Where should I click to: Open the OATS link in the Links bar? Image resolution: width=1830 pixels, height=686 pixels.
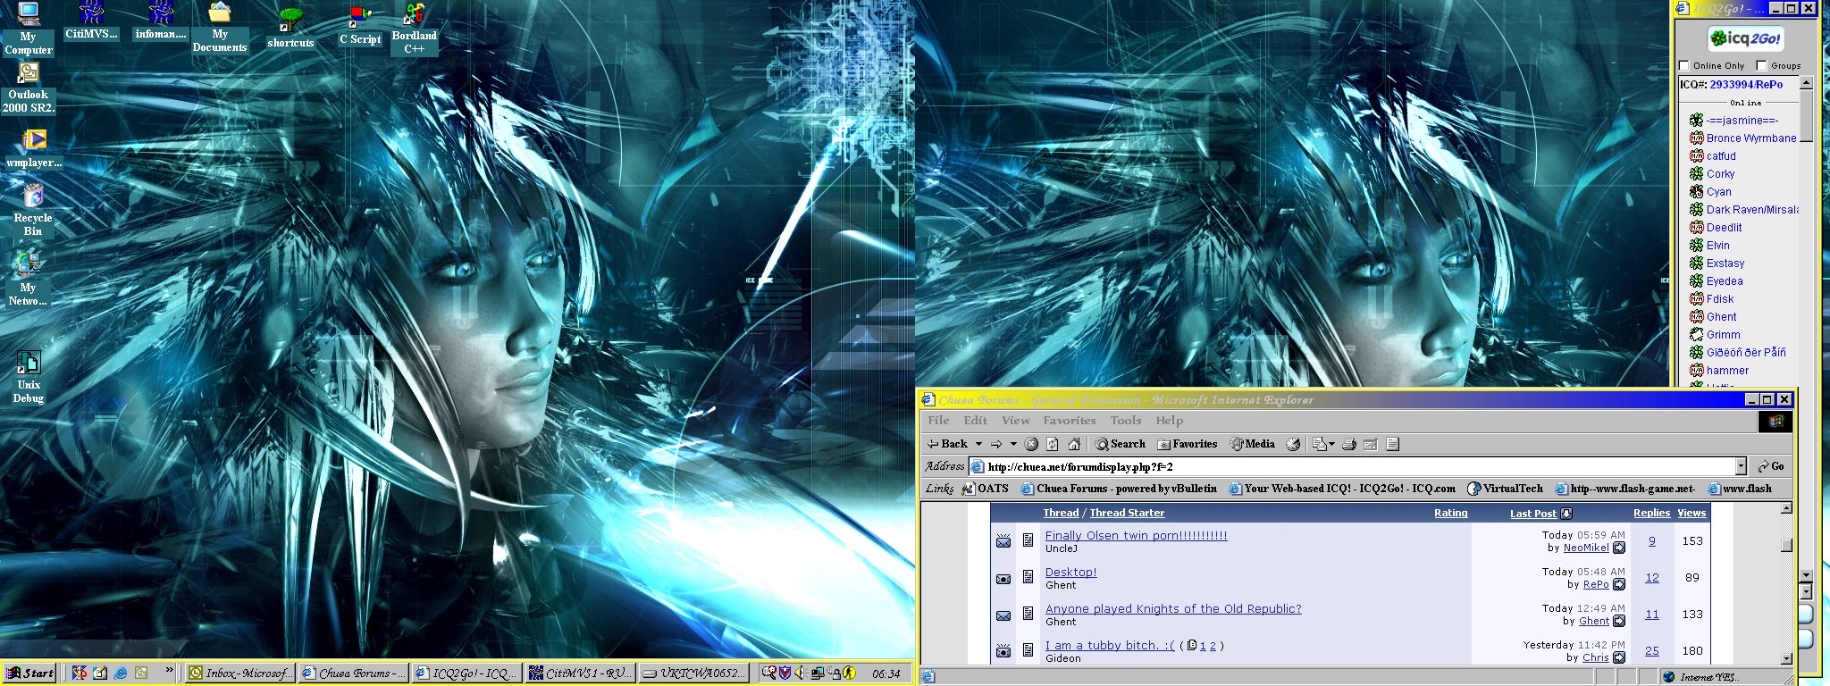985,489
